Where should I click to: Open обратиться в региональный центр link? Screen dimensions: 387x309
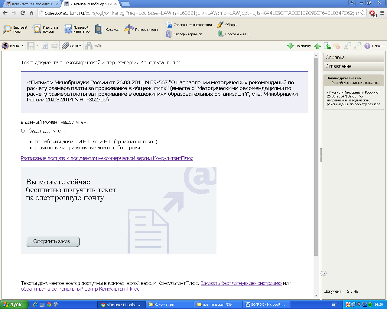80,289
